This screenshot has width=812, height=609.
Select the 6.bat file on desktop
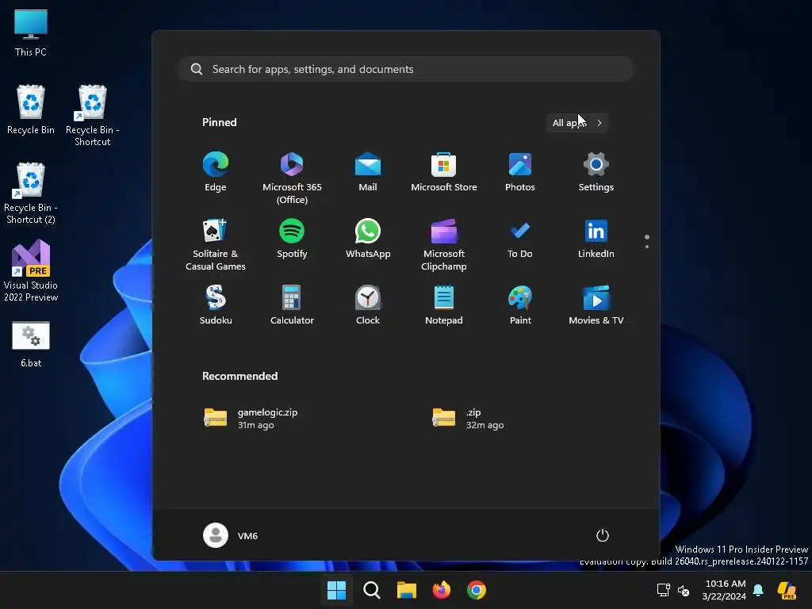pos(31,344)
